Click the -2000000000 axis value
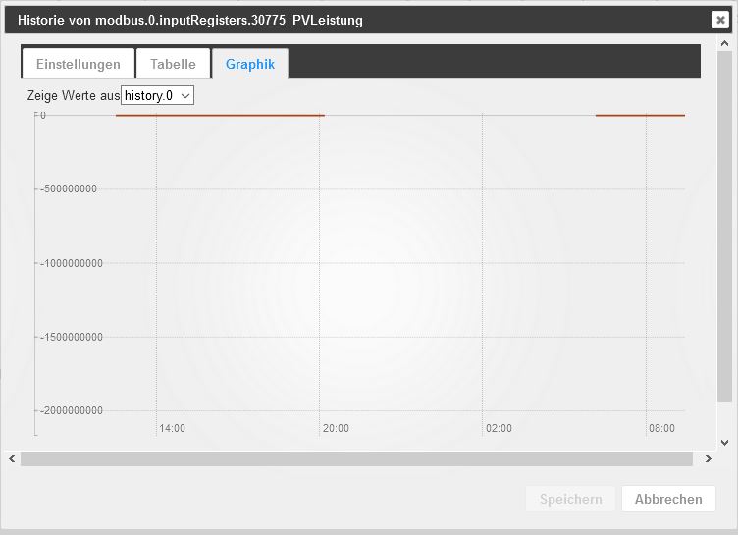738x535 pixels. tap(72, 410)
